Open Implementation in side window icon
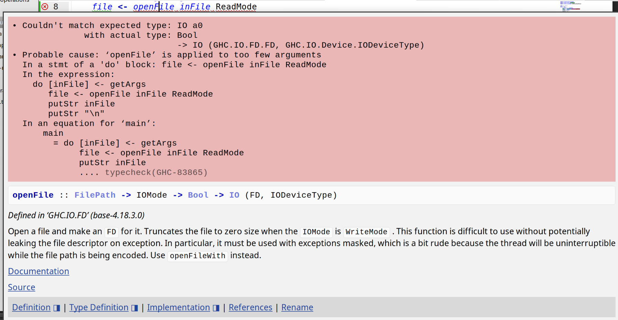Image resolution: width=618 pixels, height=320 pixels. pos(216,308)
